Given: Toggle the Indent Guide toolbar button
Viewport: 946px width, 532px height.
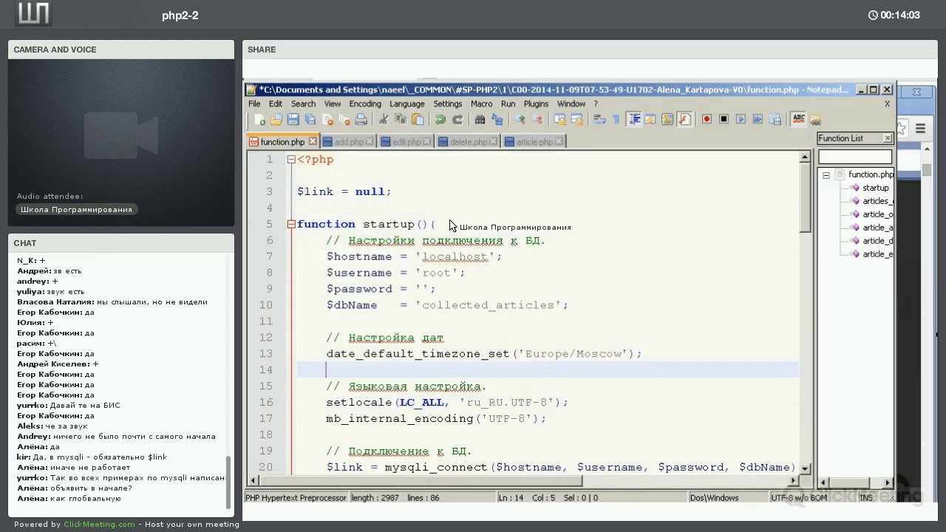Looking at the screenshot, I should [x=633, y=120].
